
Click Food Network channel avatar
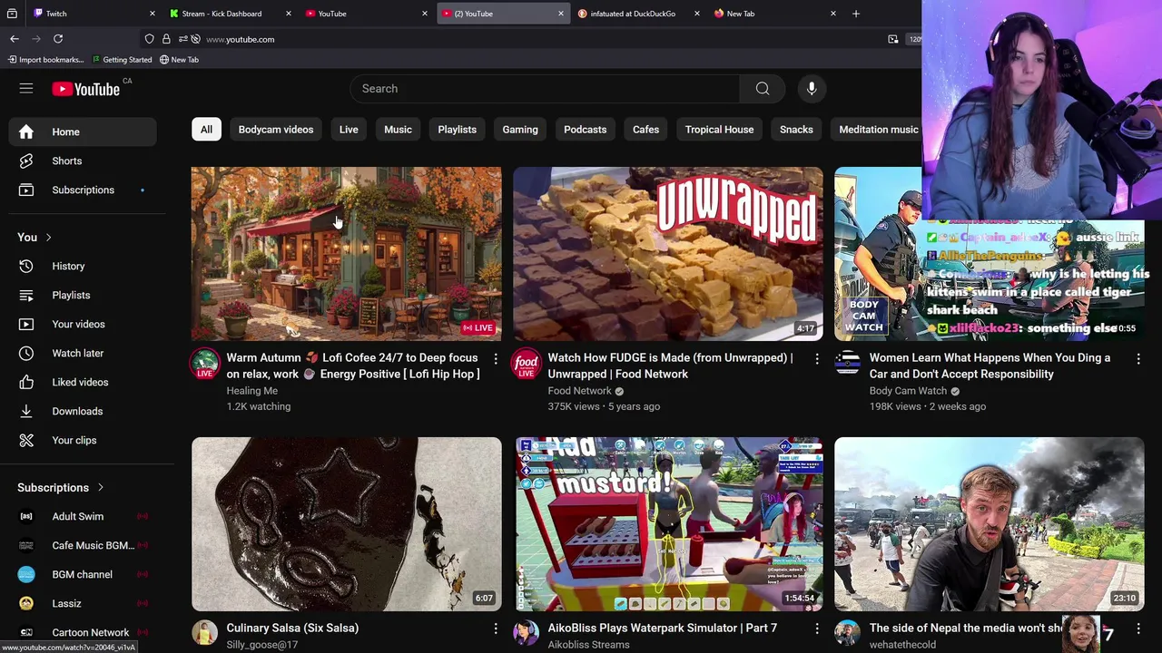(527, 364)
